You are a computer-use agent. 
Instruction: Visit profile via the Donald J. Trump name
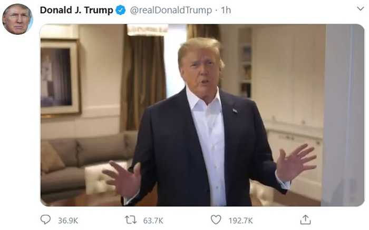click(x=76, y=10)
